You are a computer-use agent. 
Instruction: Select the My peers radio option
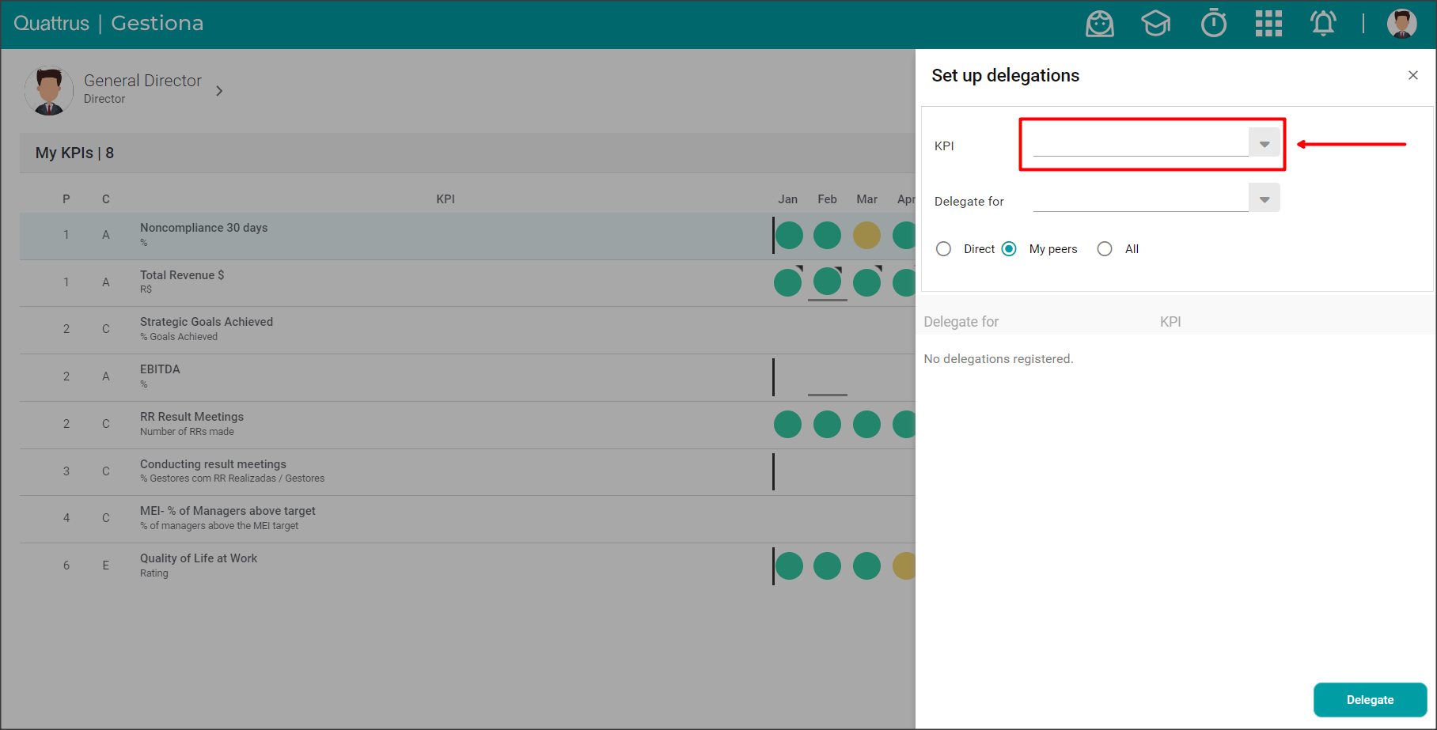point(1009,249)
